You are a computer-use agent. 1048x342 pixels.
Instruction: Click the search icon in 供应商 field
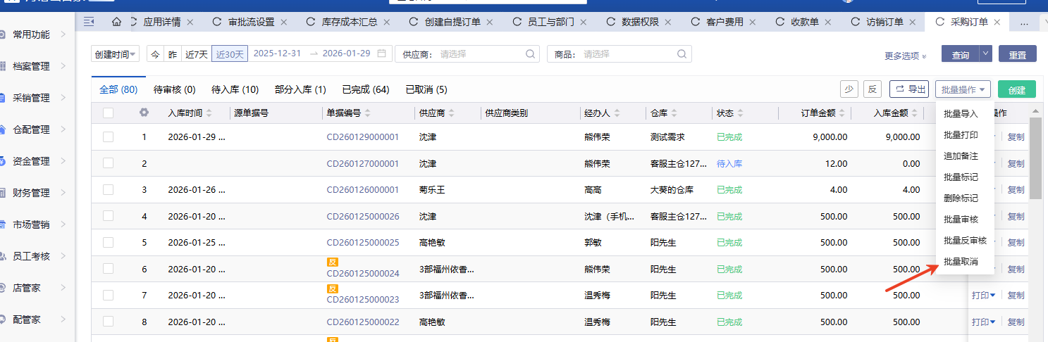[x=530, y=53]
